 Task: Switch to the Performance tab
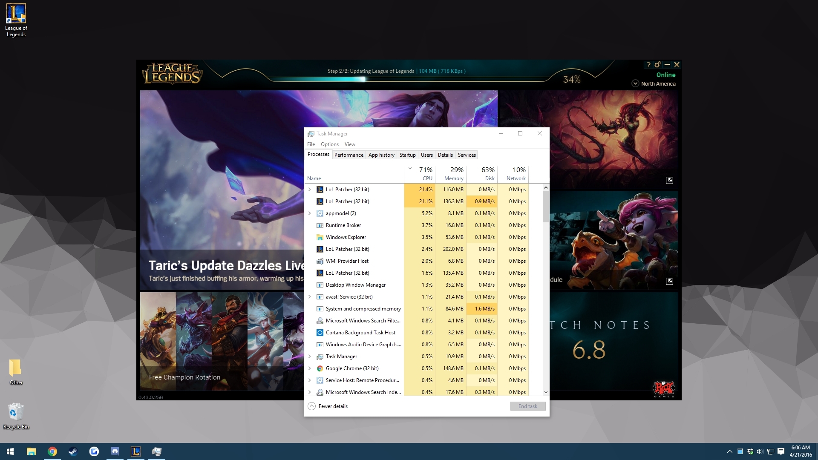click(x=349, y=155)
